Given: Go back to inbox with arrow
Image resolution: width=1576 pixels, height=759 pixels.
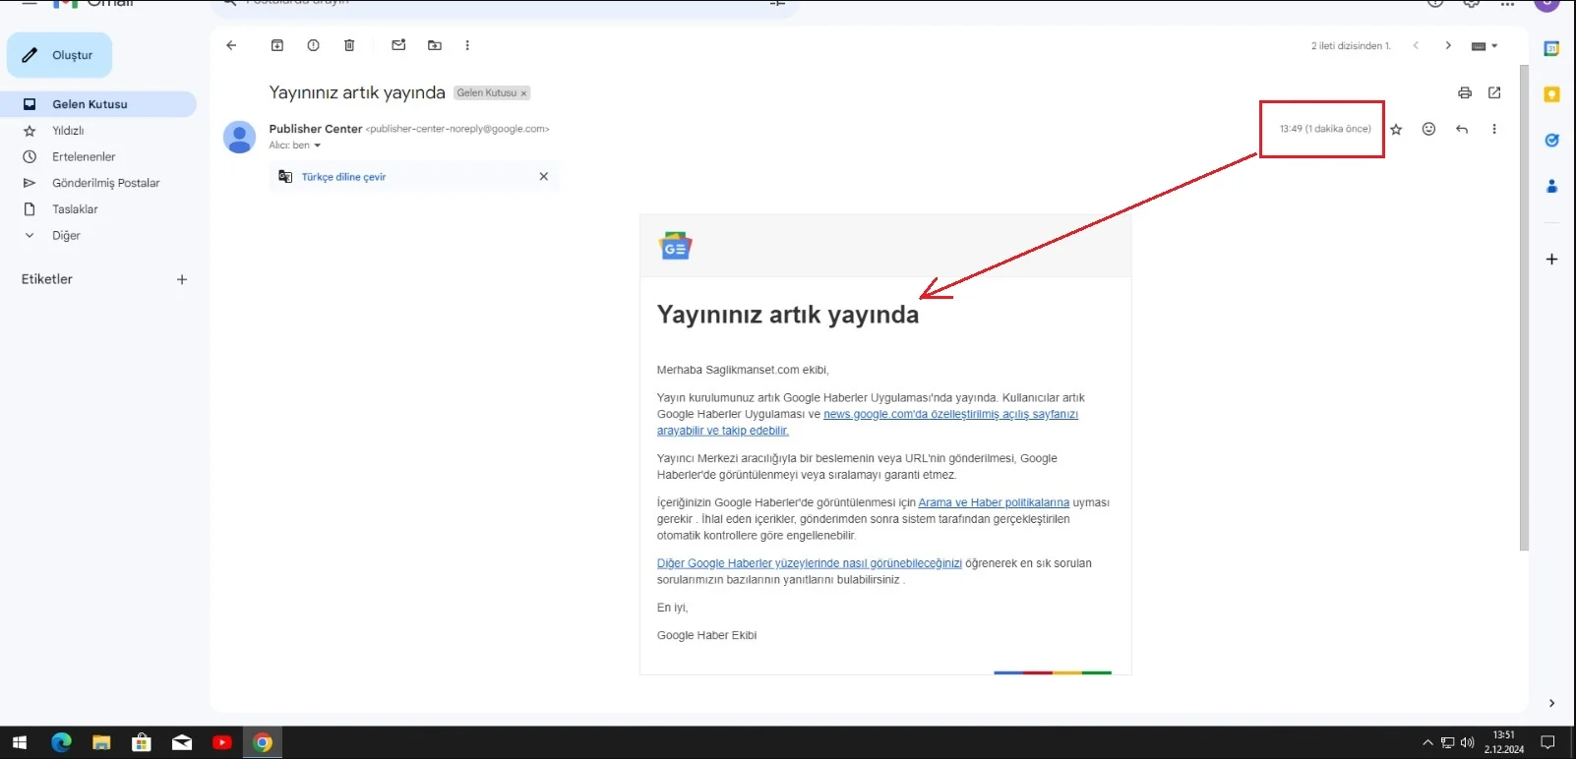Looking at the screenshot, I should coord(231,45).
